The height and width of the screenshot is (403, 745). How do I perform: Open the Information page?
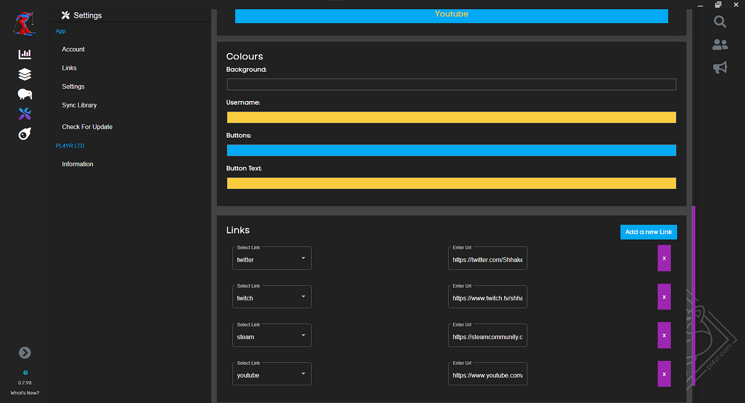point(78,164)
